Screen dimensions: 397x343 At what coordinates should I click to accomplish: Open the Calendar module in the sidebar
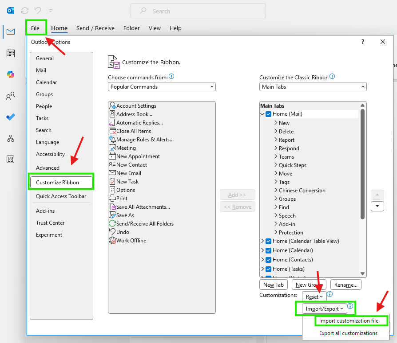[x=11, y=53]
